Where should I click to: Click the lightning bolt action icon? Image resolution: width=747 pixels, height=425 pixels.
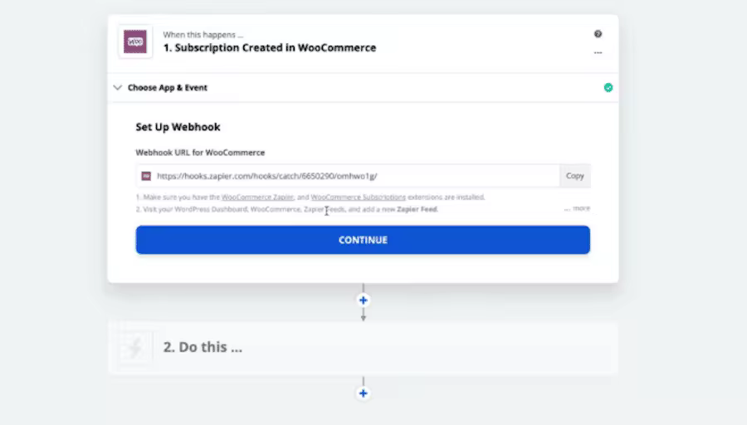pyautogui.click(x=135, y=347)
